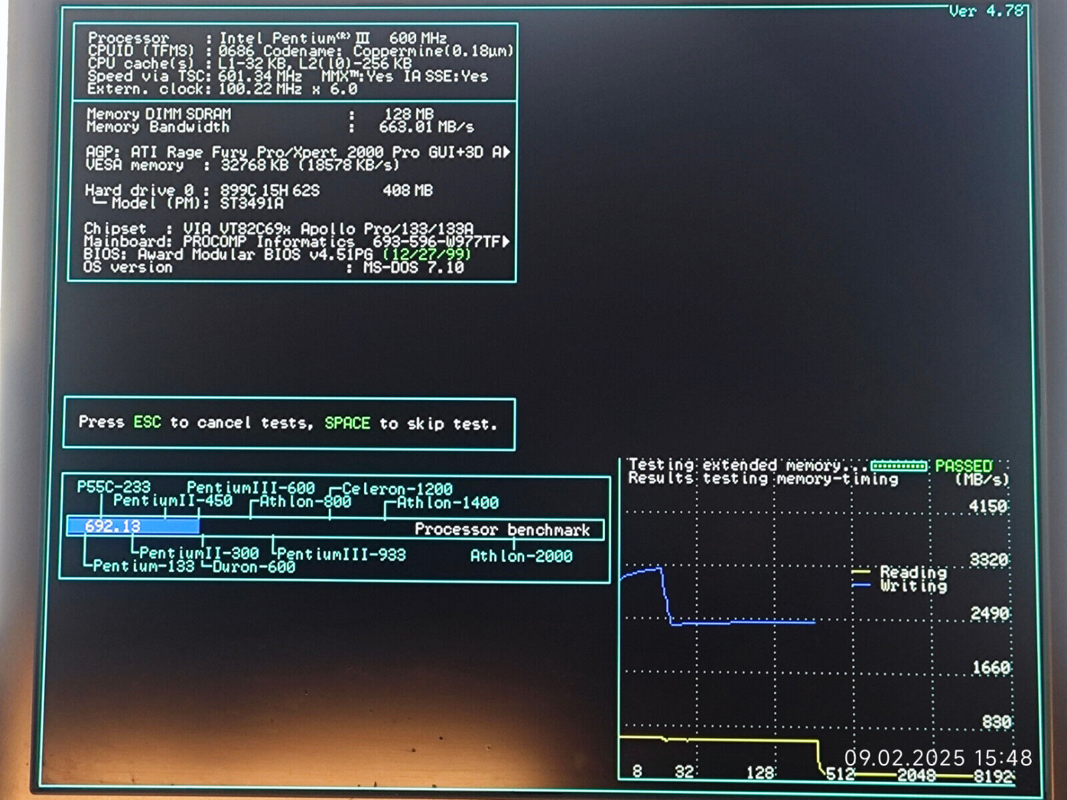The height and width of the screenshot is (800, 1067).
Task: Click the 8192 block-size axis label
Action: click(994, 776)
